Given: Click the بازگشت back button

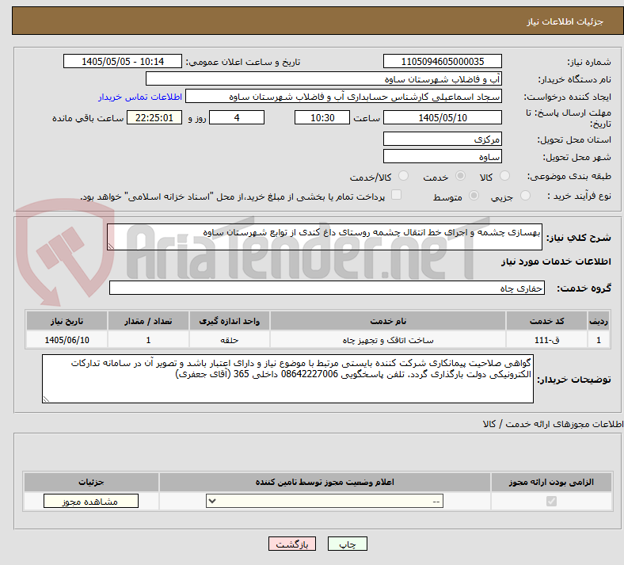Looking at the screenshot, I should pyautogui.click(x=292, y=544).
